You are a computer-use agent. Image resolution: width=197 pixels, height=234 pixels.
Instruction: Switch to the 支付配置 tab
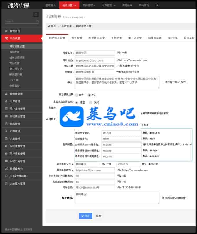pos(116,38)
